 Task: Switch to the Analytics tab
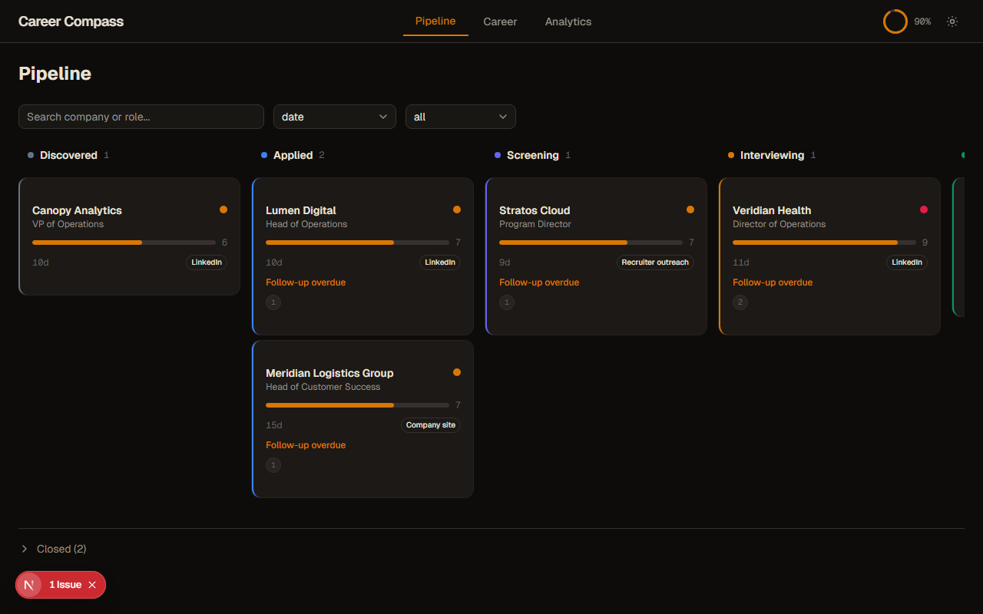pyautogui.click(x=568, y=21)
